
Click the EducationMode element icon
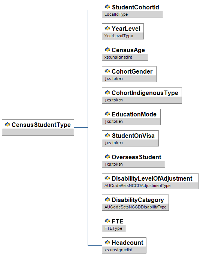[x=107, y=114]
